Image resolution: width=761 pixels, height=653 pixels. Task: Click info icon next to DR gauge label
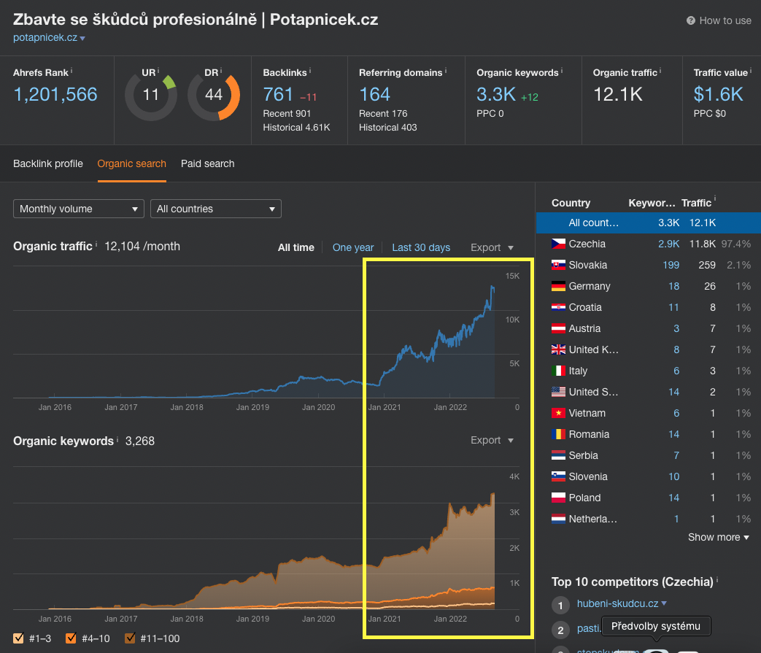tap(221, 71)
